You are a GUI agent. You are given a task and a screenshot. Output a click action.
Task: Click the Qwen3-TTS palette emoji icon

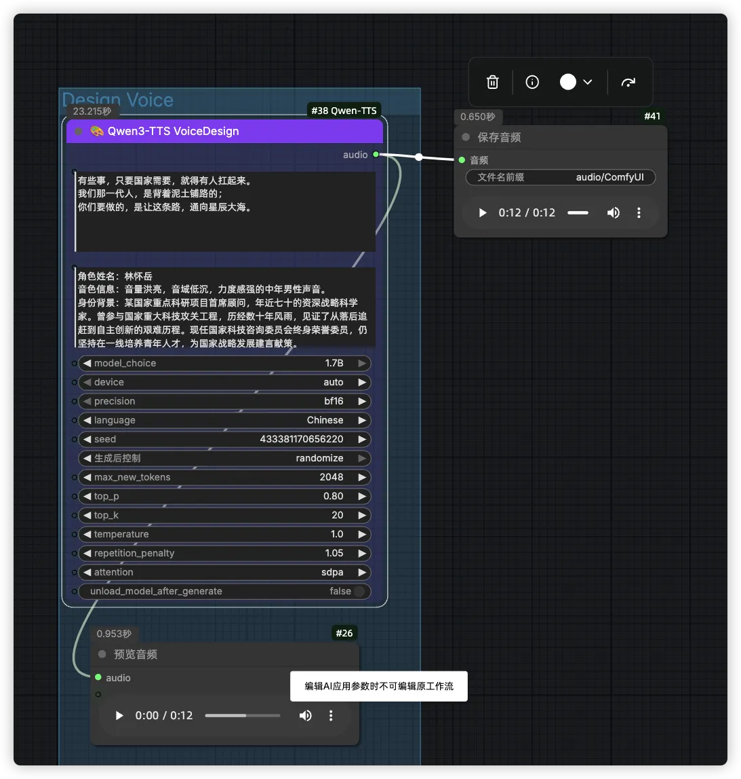[97, 131]
